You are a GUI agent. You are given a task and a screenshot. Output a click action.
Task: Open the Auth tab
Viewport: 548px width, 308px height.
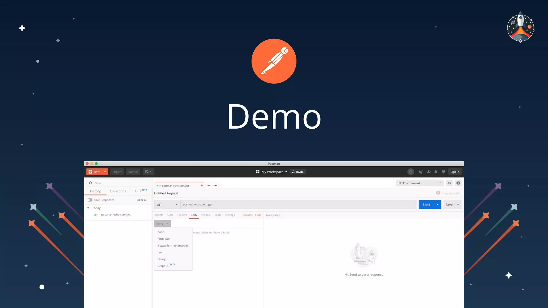coord(170,215)
